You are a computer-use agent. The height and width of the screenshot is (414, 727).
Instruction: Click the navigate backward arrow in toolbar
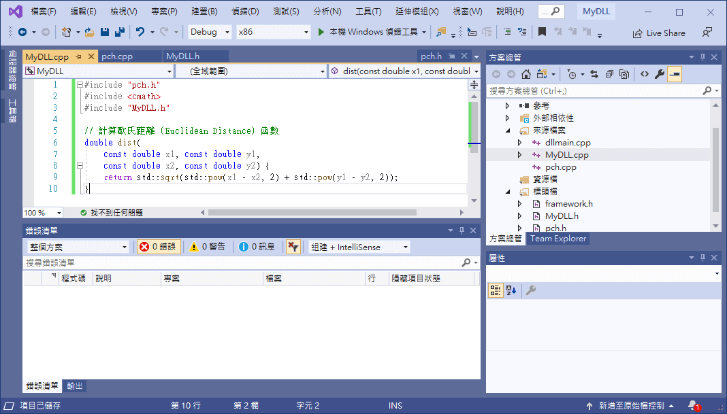[22, 32]
